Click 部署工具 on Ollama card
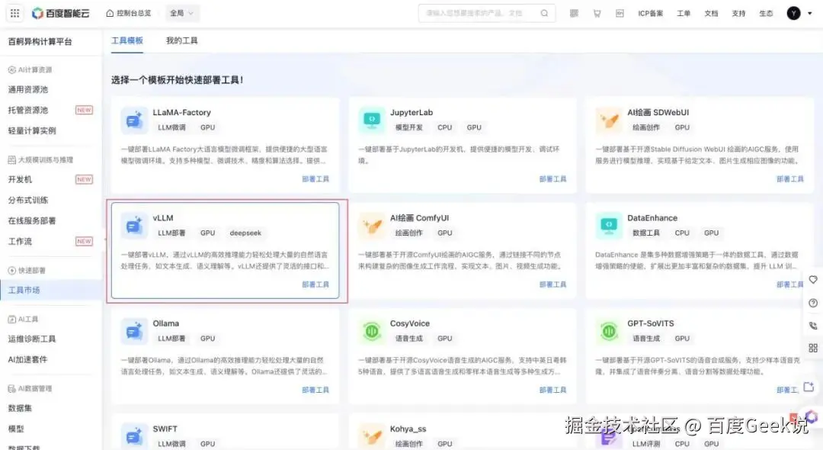823x450 pixels. 315,391
